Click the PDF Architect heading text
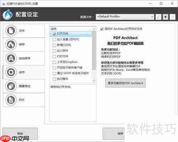This screenshot has width=178, height=142. (125, 38)
